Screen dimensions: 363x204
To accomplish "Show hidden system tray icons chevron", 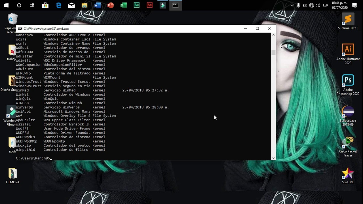I will (292, 5).
